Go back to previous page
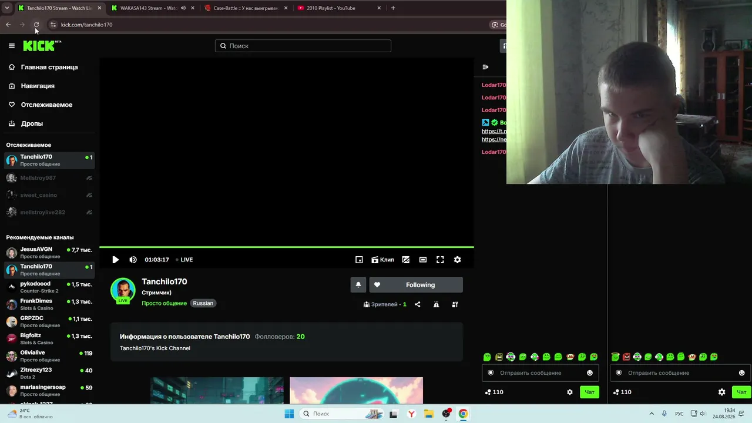Image resolution: width=752 pixels, height=423 pixels. [8, 25]
